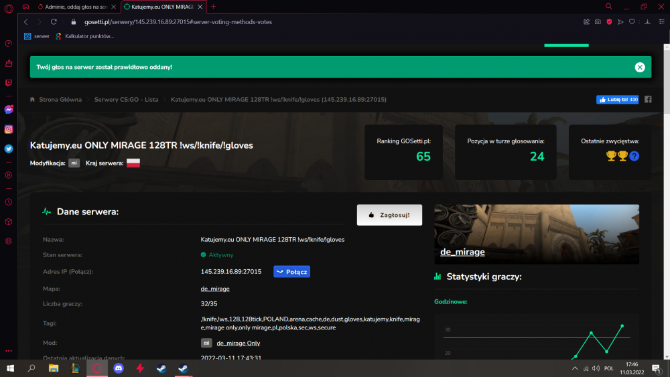670x377 pixels.
Task: Click the blue question mark trophy icon
Action: coord(634,156)
